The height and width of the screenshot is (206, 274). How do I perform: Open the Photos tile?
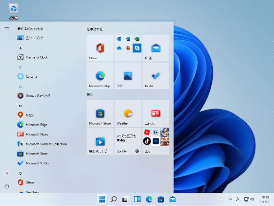coord(128,76)
